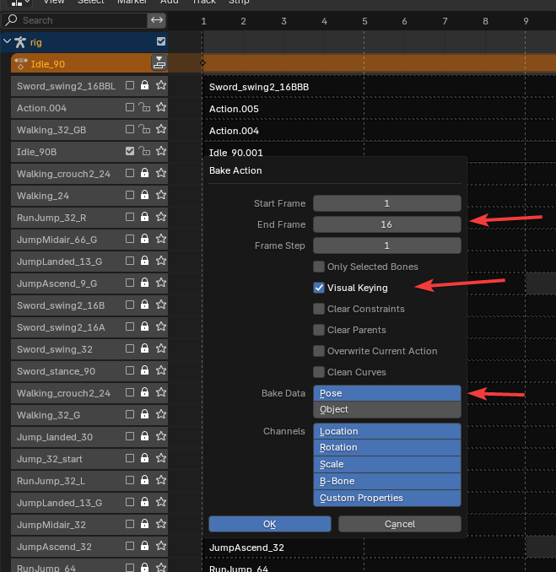
Task: Click the End Frame value field
Action: (x=386, y=224)
